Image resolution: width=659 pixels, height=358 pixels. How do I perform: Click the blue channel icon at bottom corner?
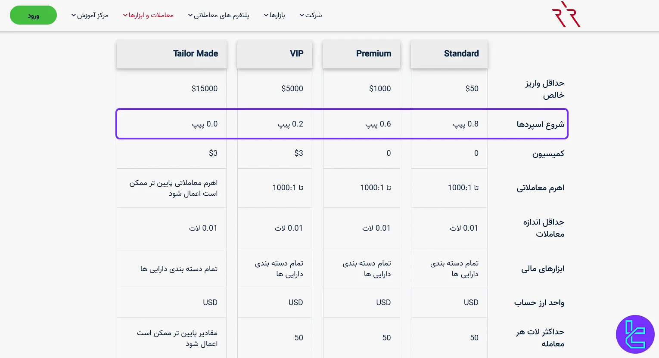[x=635, y=334]
